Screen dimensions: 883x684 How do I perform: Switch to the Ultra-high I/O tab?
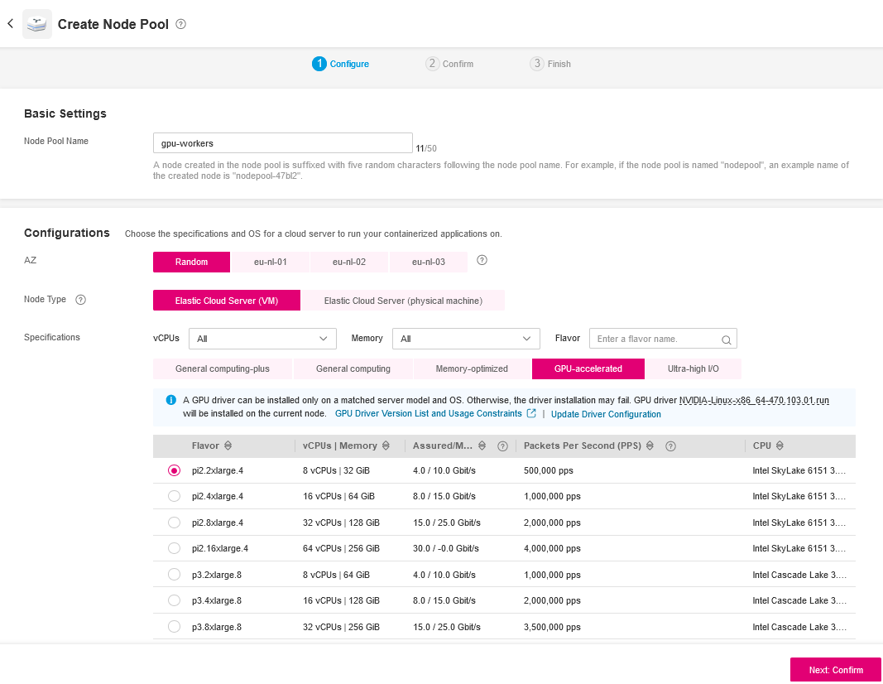pos(693,368)
